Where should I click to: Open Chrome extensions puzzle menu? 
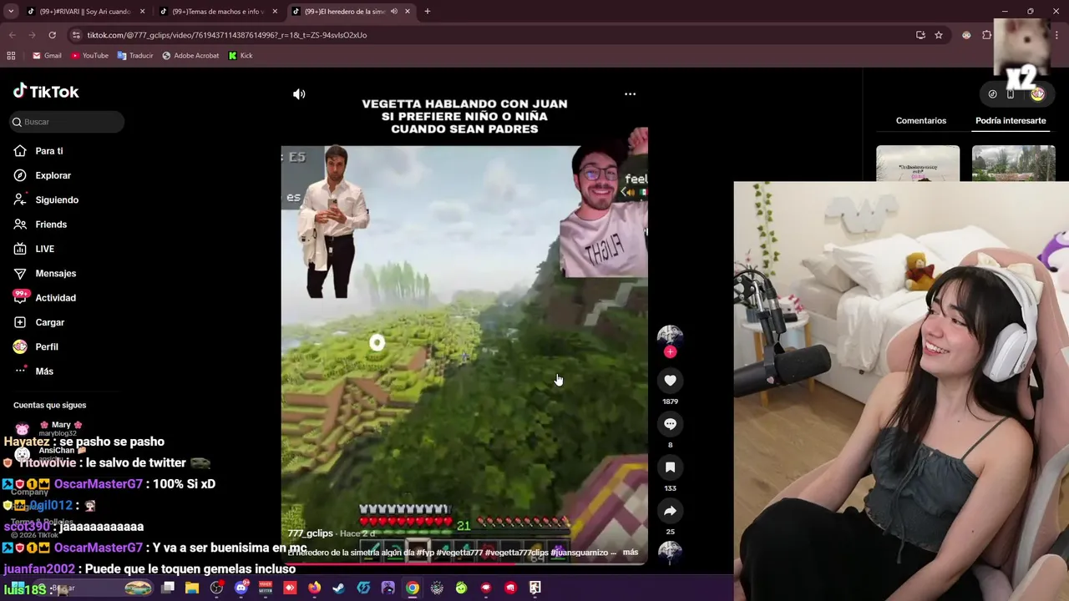tap(987, 35)
